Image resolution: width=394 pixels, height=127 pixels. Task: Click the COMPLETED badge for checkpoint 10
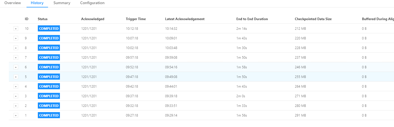tap(49, 29)
